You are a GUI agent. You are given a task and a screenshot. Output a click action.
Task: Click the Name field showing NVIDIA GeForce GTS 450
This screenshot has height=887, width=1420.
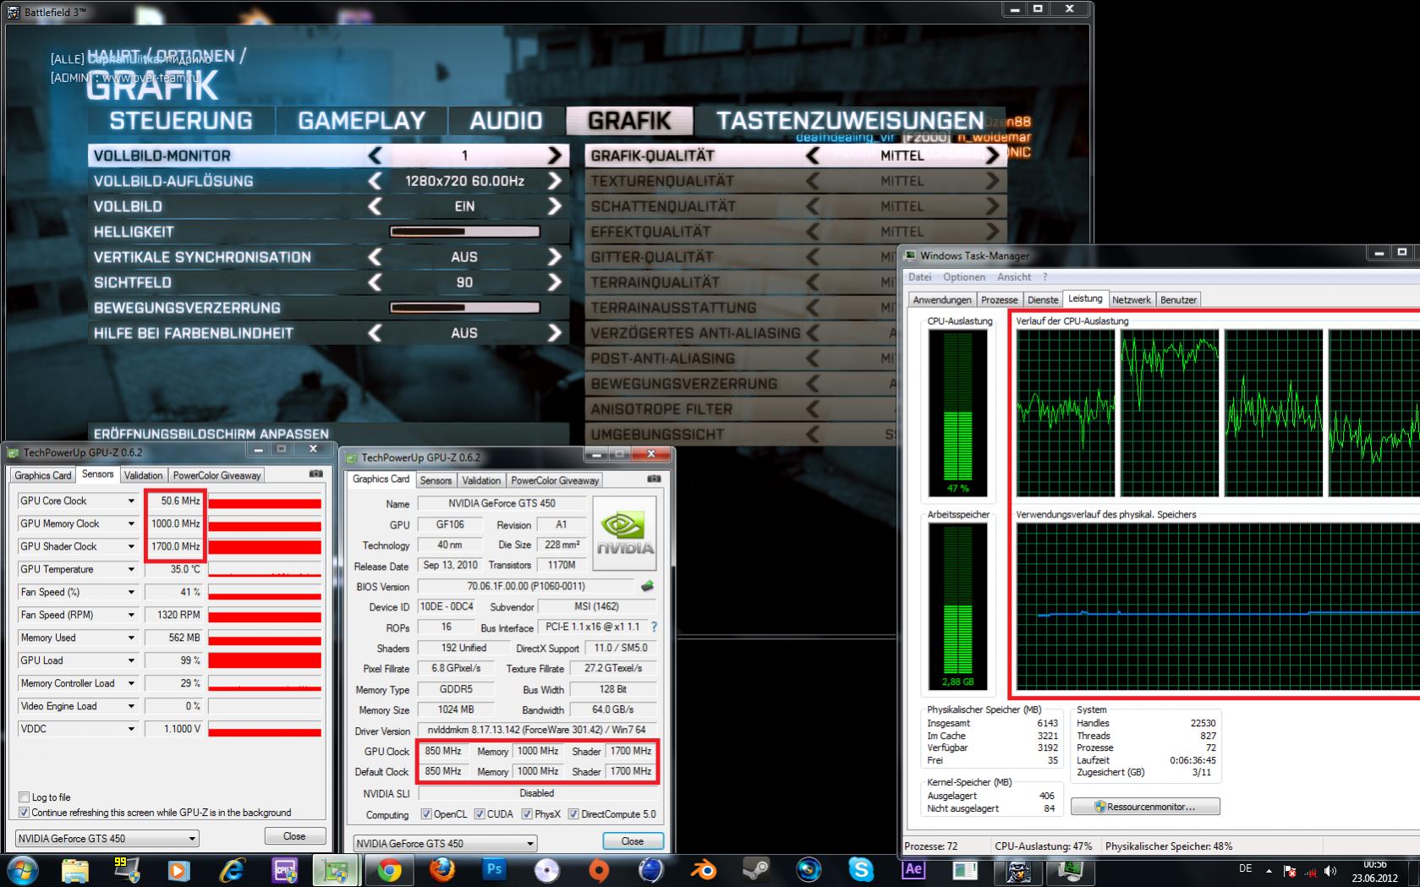(x=502, y=503)
